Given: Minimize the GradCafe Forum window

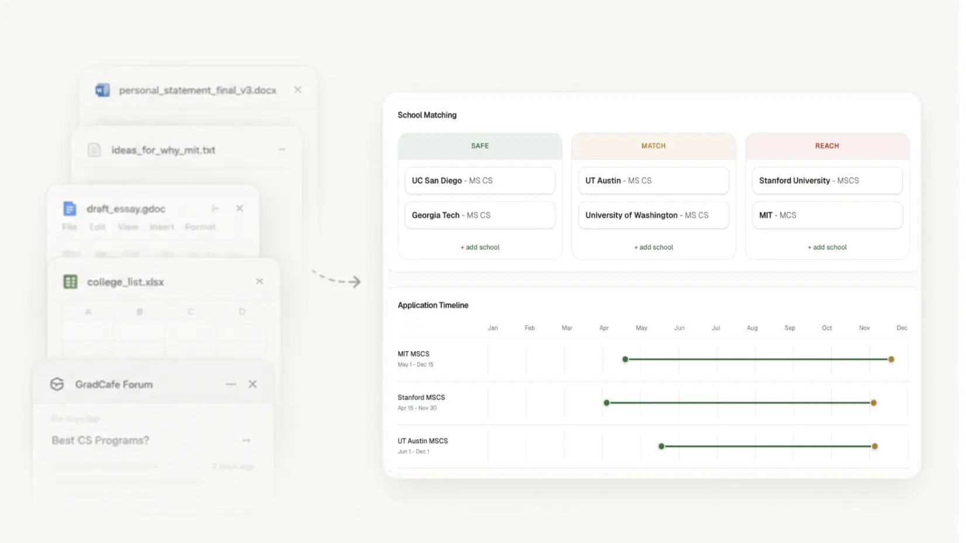Looking at the screenshot, I should point(231,384).
